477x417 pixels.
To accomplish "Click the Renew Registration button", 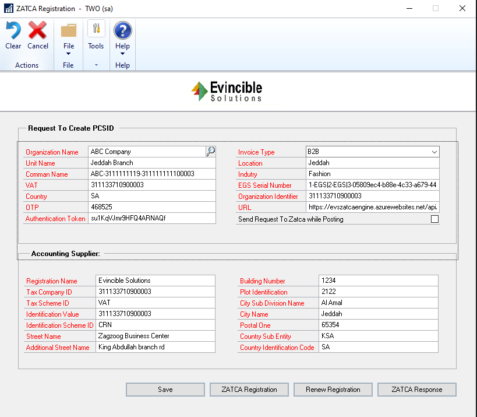I will point(333,390).
